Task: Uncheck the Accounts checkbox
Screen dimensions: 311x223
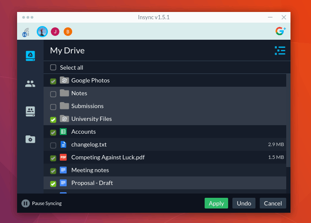Action: point(53,132)
